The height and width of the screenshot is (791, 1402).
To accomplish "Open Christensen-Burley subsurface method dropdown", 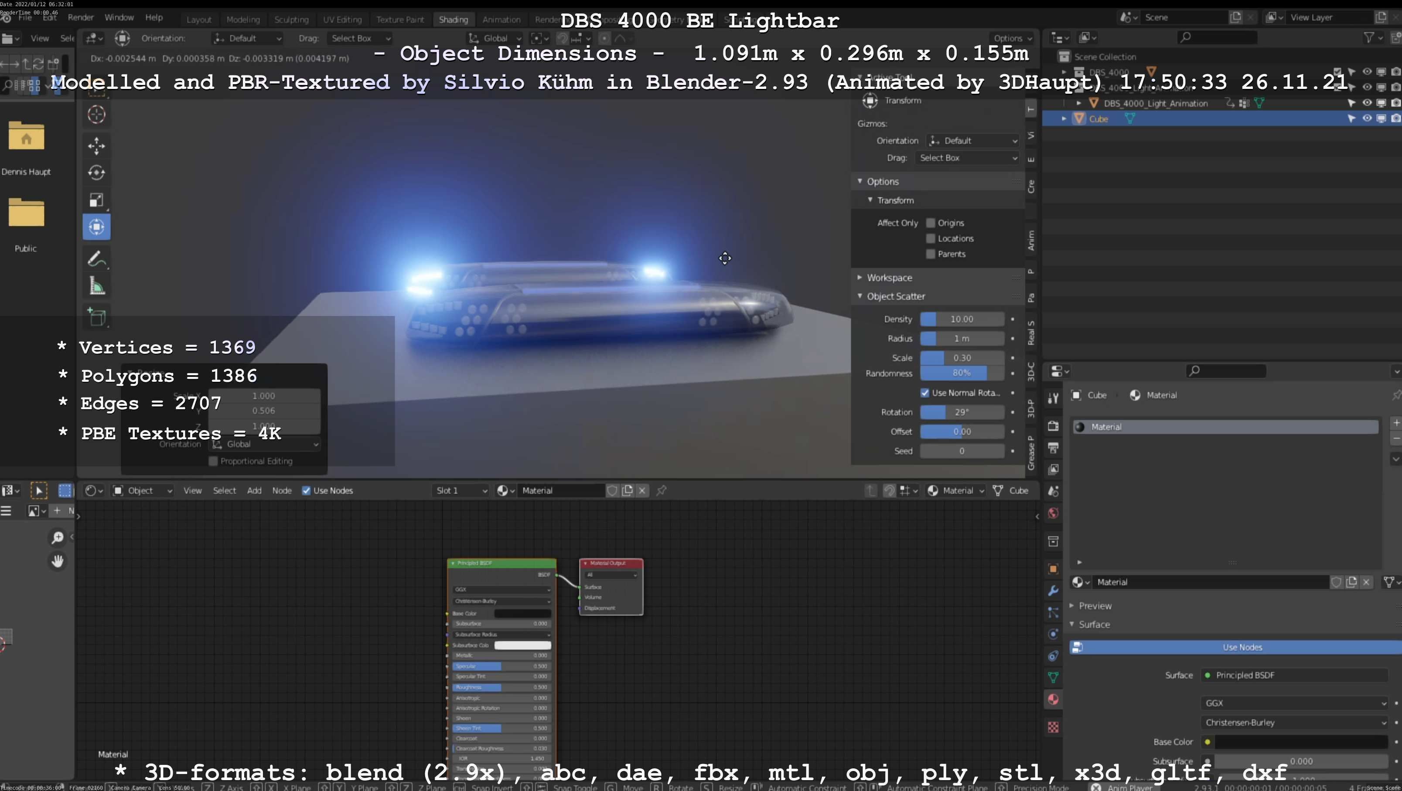I will pyautogui.click(x=1294, y=723).
